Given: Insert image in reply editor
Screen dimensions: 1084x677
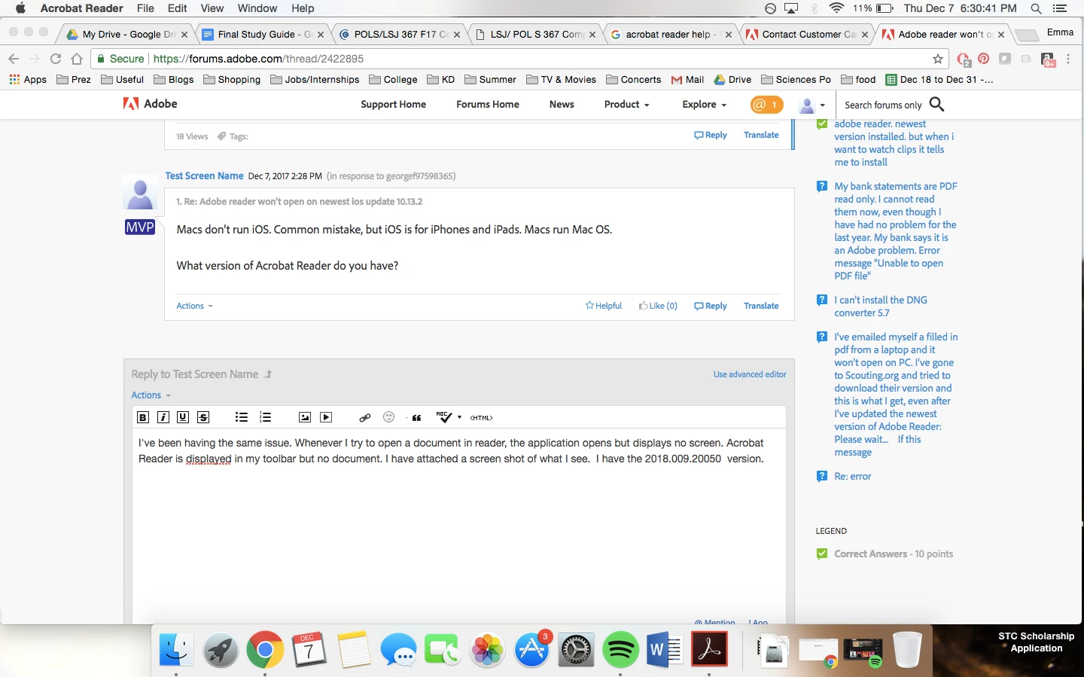Looking at the screenshot, I should coord(305,417).
